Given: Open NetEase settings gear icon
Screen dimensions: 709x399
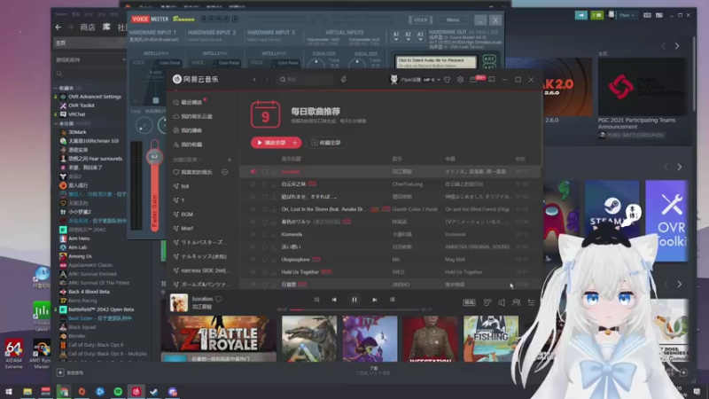Looking at the screenshot, I should (460, 80).
